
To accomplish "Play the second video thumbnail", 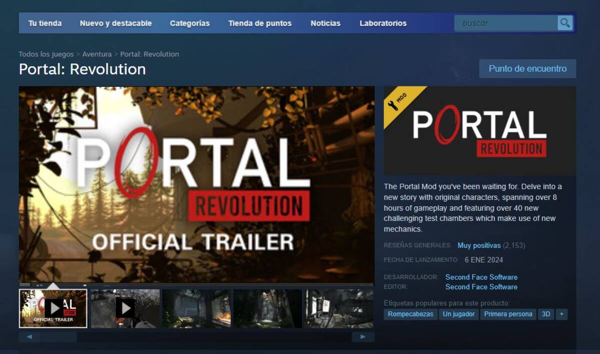I will tap(125, 309).
